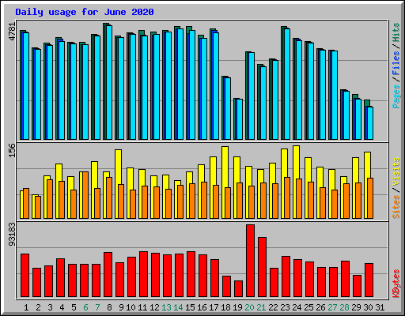Click the 93183 value label on KBytes axis
This screenshot has width=405, height=316.
pyautogui.click(x=13, y=235)
